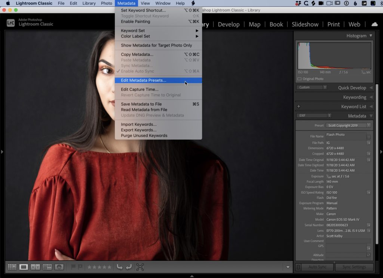Screen dimensions: 383x278
Task: Choose Edit Metadata Presets... menu item
Action: (x=144, y=80)
